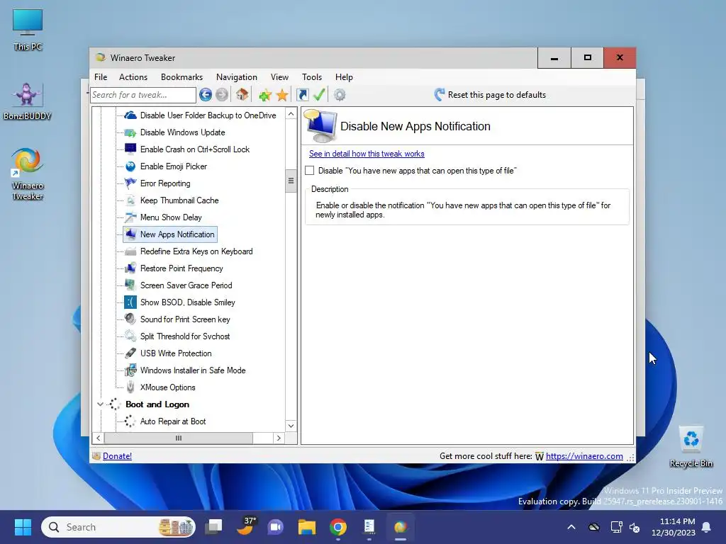
Task: Select the Enable Emoji Picker icon
Action: tap(130, 166)
